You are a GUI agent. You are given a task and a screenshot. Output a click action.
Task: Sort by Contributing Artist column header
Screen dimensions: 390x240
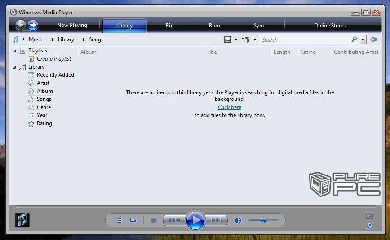point(356,52)
